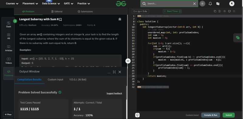Click Compile & Run button
This screenshot has height=119, width=243.
[x=210, y=115]
